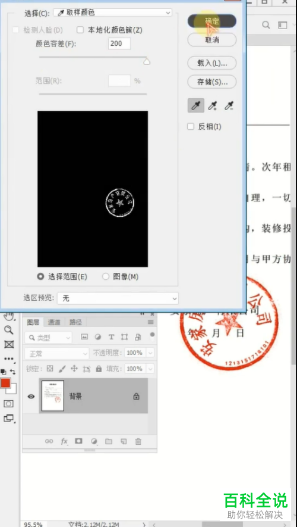This screenshot has height=527, width=297.
Task: Expand the 不透明度 opacity dropdown arrow
Action: (x=150, y=353)
